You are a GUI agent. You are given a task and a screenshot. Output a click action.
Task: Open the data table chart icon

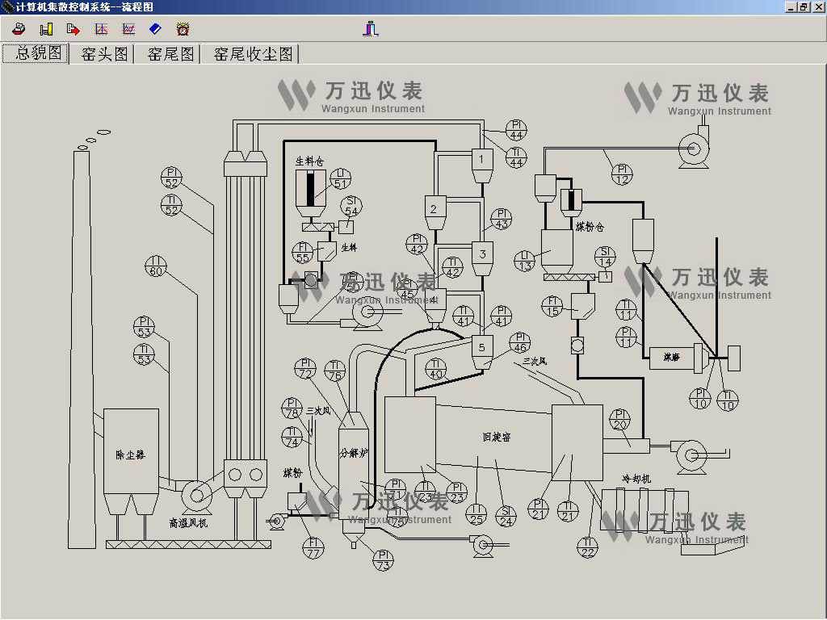tap(101, 29)
